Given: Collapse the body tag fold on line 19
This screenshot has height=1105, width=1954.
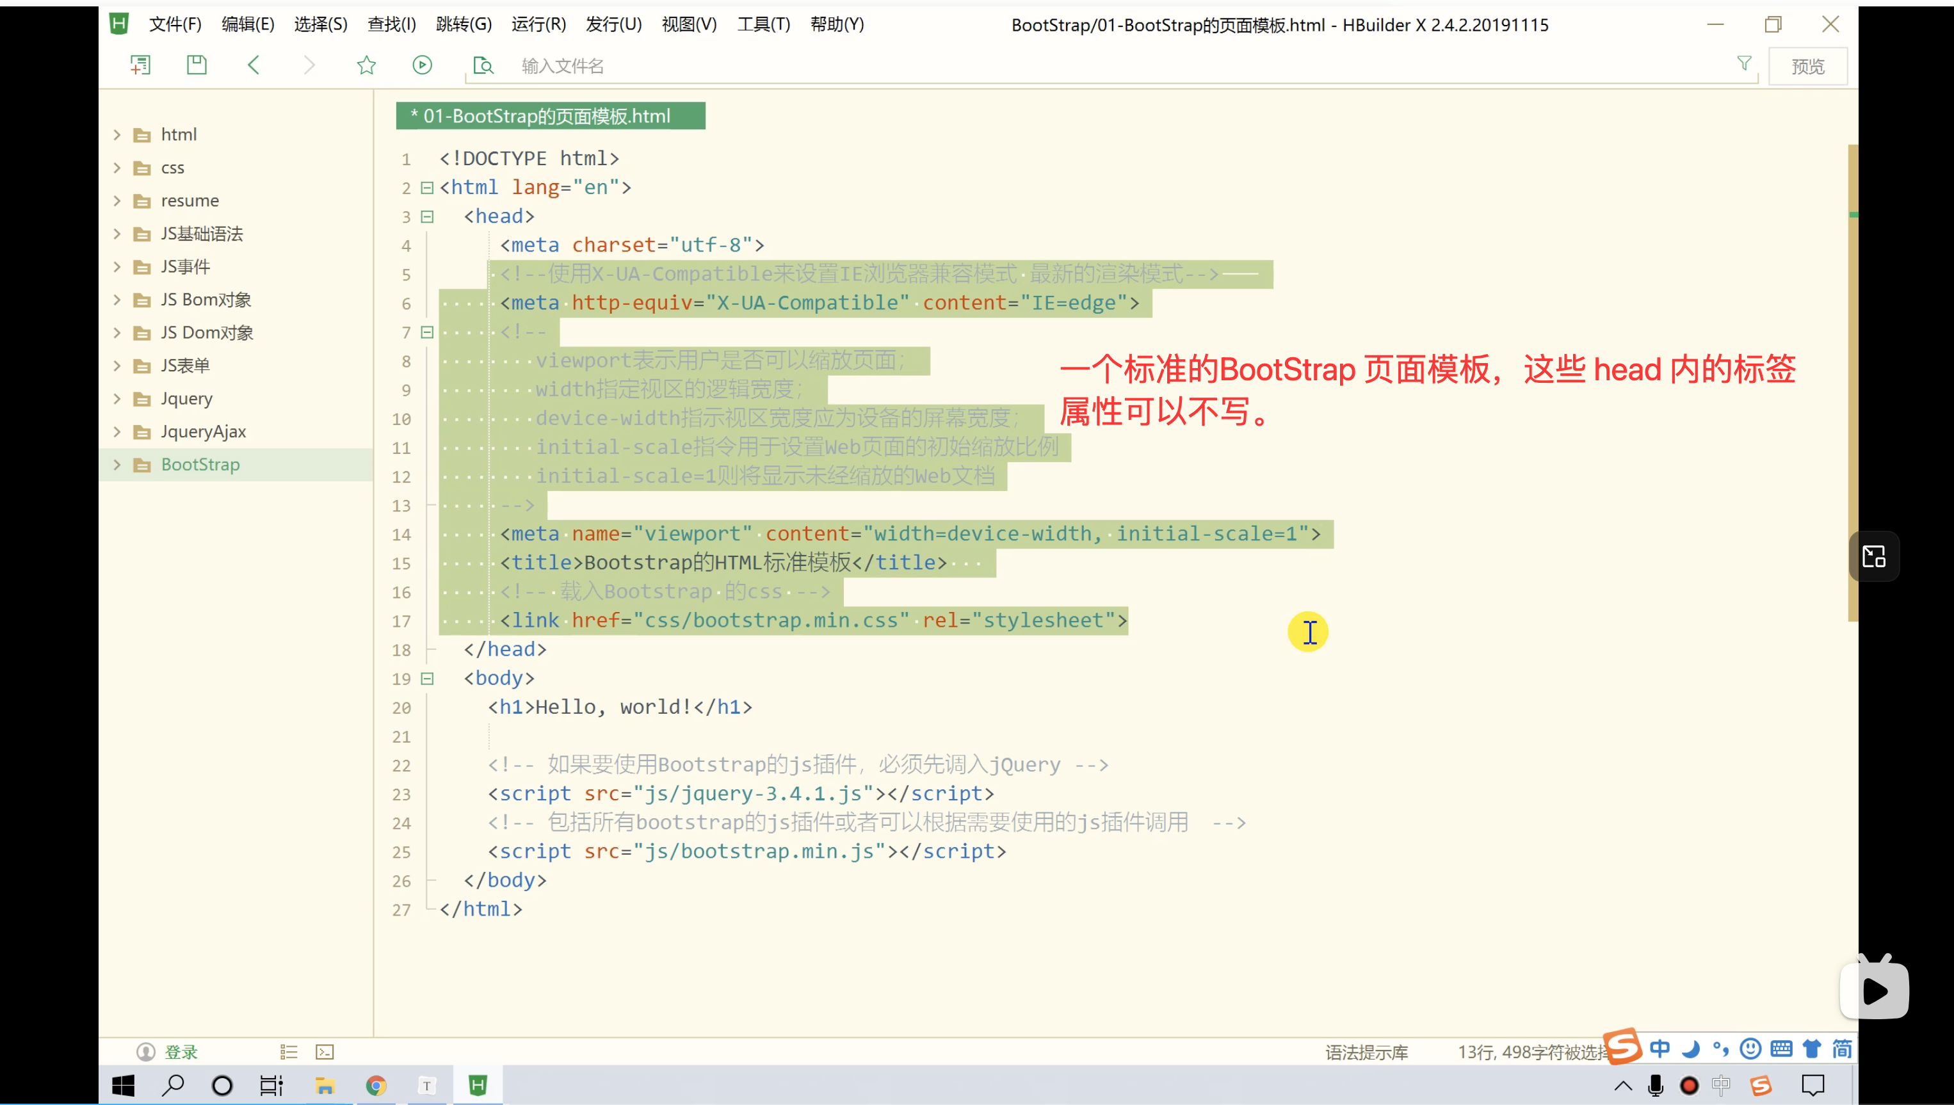Looking at the screenshot, I should 427,679.
